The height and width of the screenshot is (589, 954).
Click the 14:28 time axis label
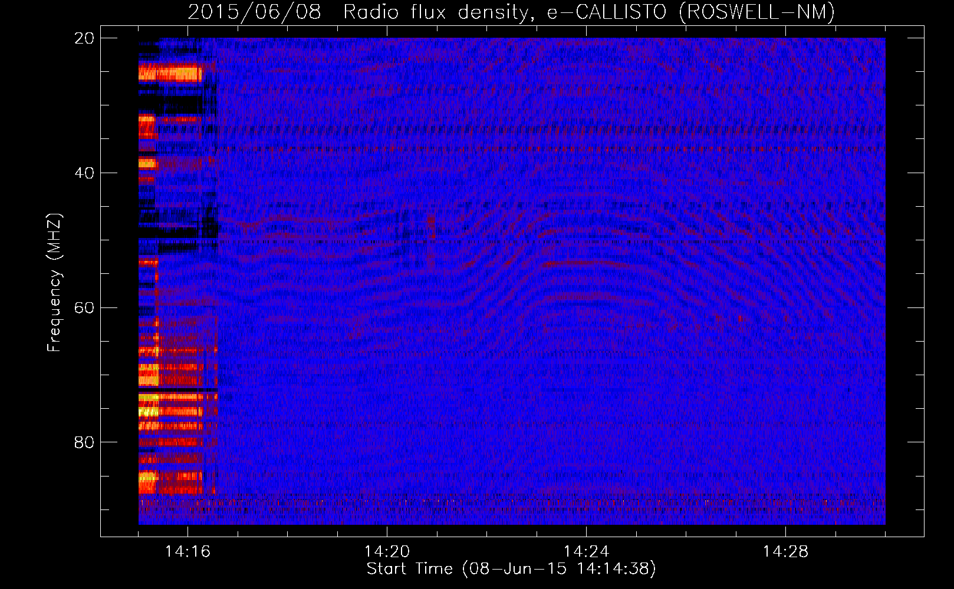point(785,552)
